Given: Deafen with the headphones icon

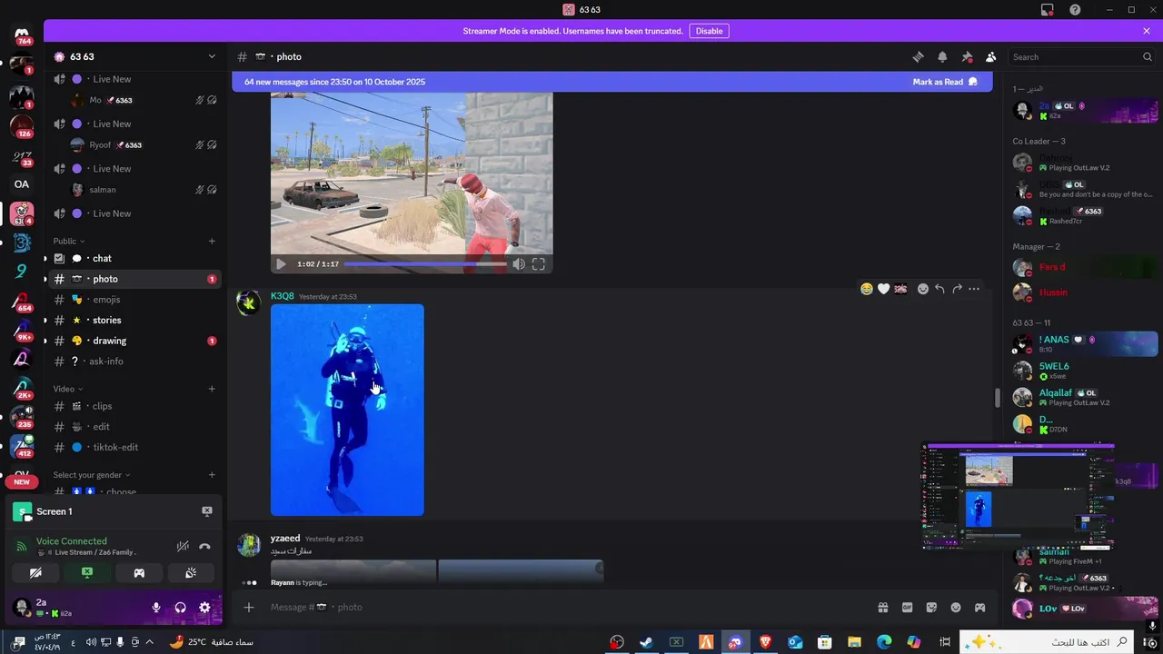Looking at the screenshot, I should (x=180, y=607).
